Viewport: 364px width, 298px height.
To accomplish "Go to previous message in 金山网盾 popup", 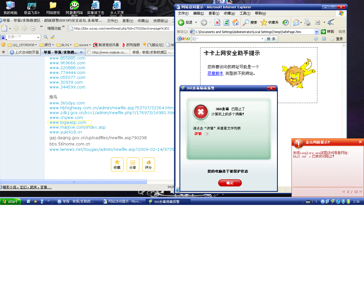I will (x=344, y=192).
